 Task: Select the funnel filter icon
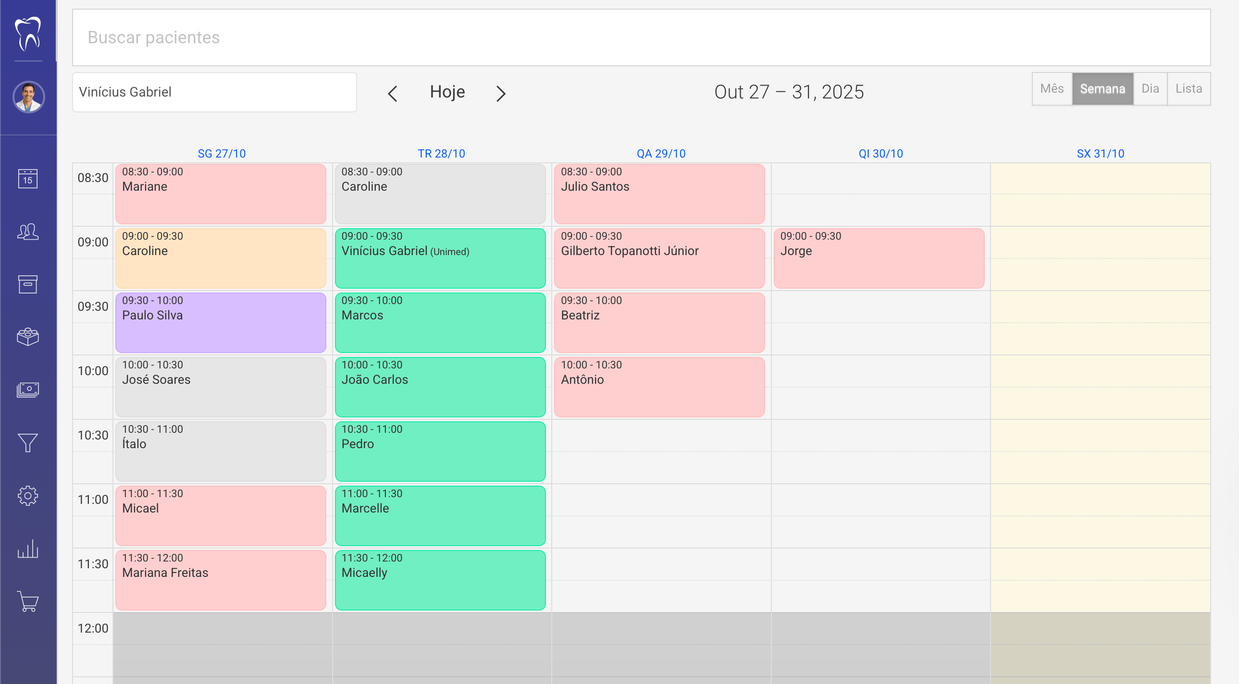click(28, 442)
